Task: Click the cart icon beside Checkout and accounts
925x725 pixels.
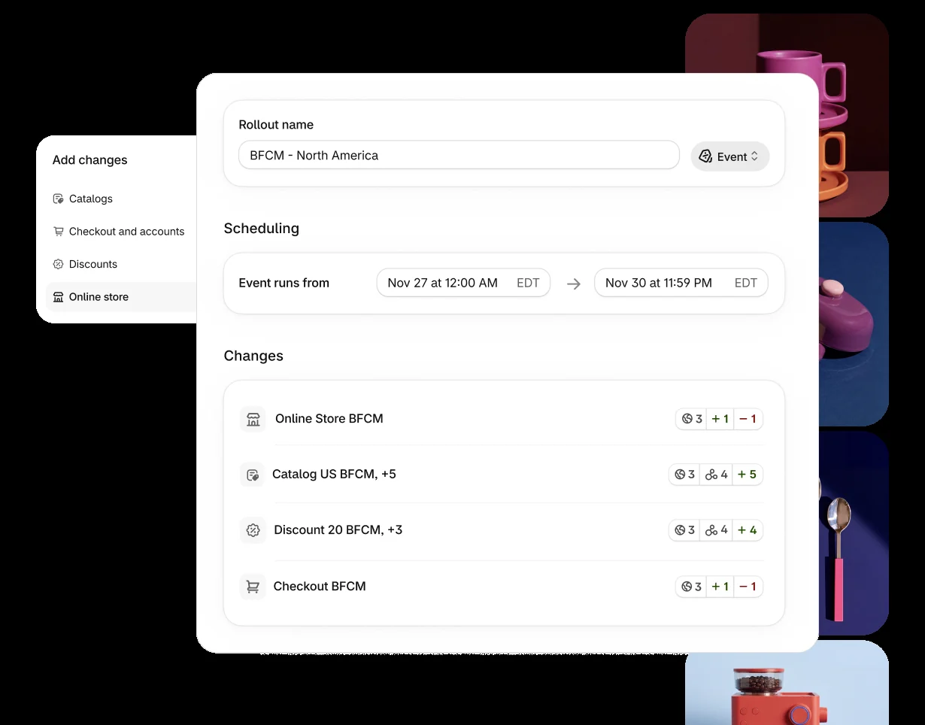Action: pos(58,232)
